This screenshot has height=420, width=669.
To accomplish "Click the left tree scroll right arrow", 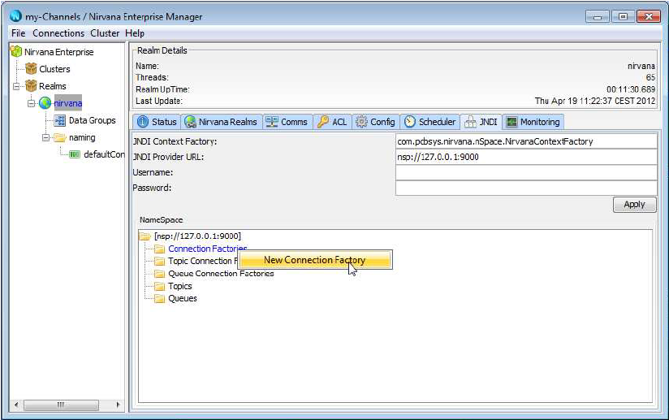I will click(x=118, y=405).
